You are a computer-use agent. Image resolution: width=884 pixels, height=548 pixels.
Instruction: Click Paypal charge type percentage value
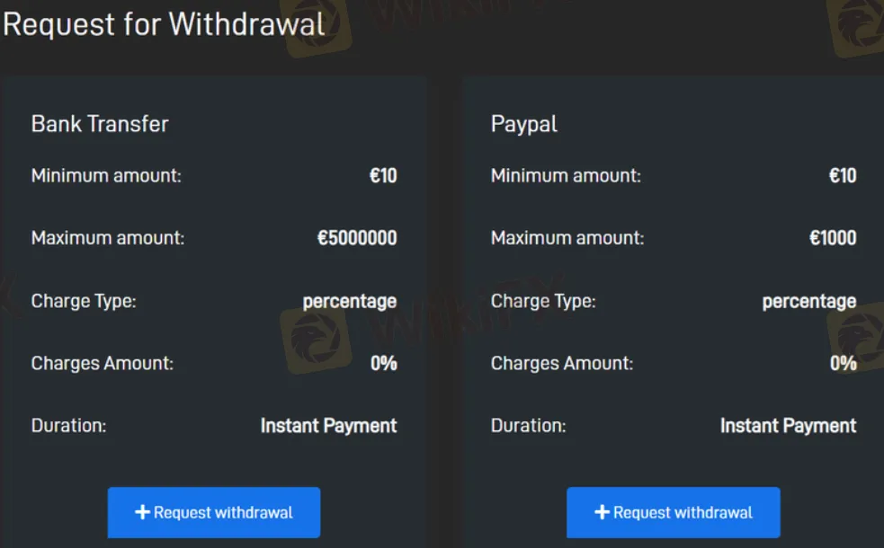809,302
